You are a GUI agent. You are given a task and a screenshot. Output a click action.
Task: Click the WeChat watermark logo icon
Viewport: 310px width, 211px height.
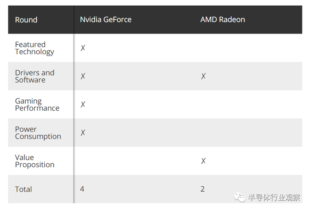240,197
